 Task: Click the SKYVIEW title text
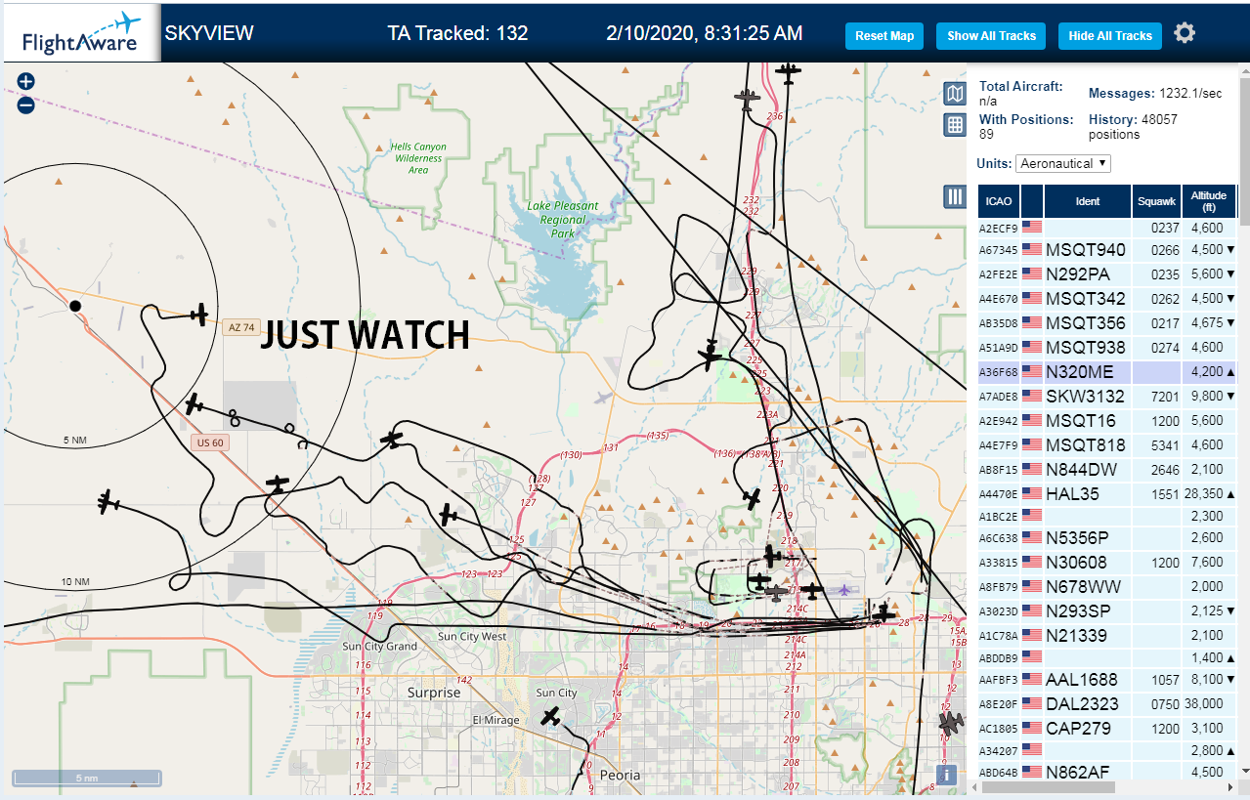(208, 33)
